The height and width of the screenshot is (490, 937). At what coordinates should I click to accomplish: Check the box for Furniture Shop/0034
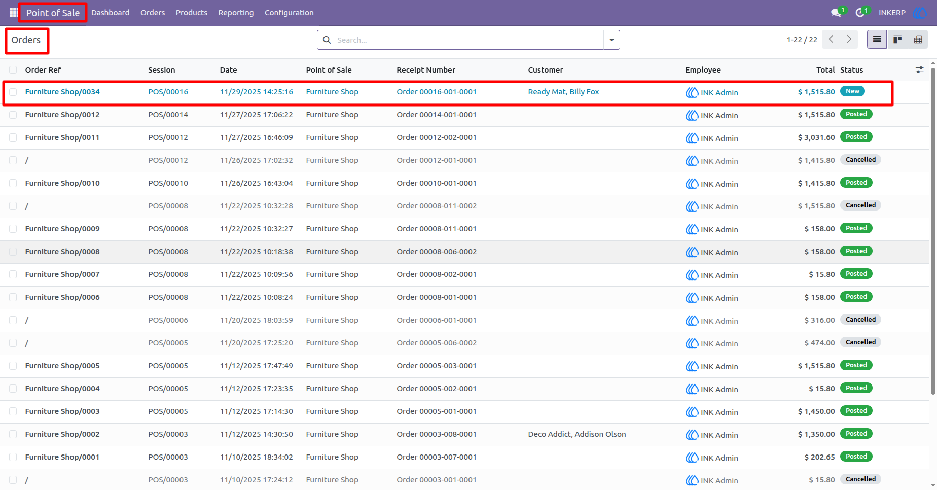pyautogui.click(x=13, y=92)
